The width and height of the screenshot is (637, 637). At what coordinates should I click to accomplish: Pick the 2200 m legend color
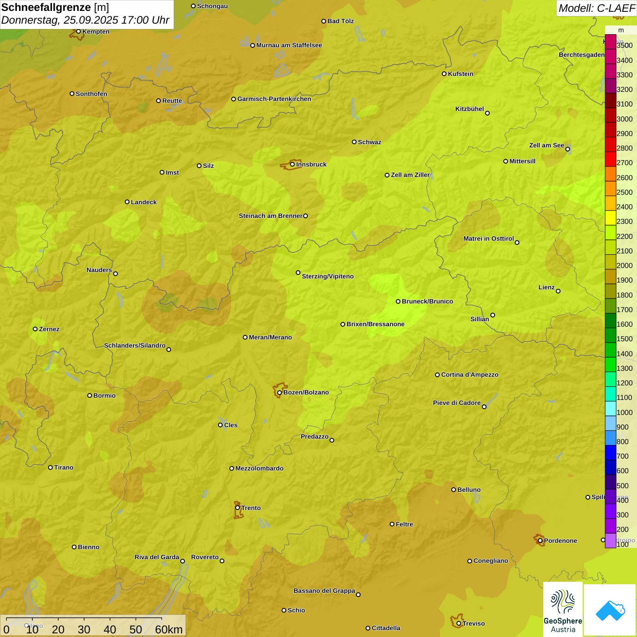611,233
